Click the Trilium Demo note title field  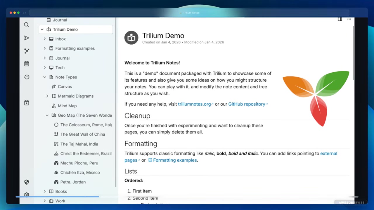pos(163,36)
